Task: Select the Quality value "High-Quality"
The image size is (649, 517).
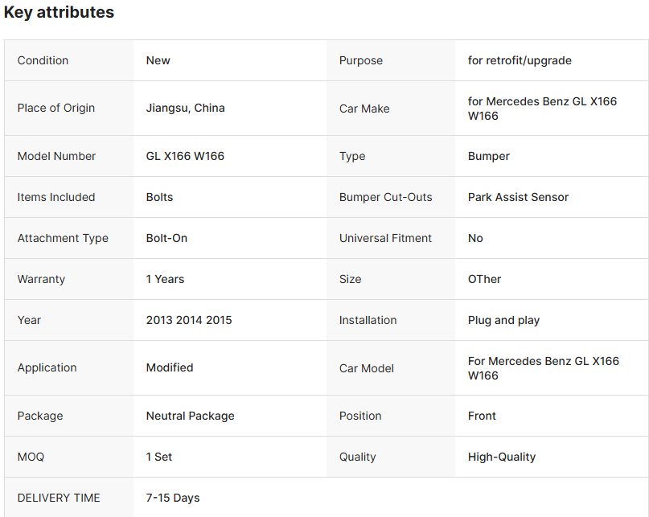Action: click(x=502, y=457)
